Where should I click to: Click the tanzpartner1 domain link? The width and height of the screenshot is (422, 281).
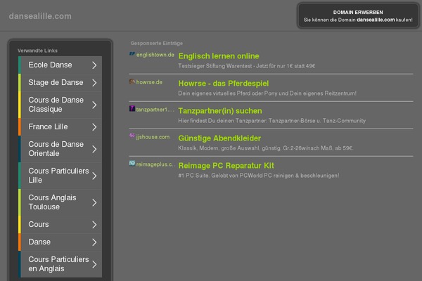[155, 110]
